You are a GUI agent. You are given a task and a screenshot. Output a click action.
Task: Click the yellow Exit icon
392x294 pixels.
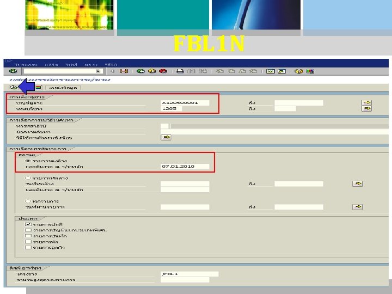click(x=152, y=71)
